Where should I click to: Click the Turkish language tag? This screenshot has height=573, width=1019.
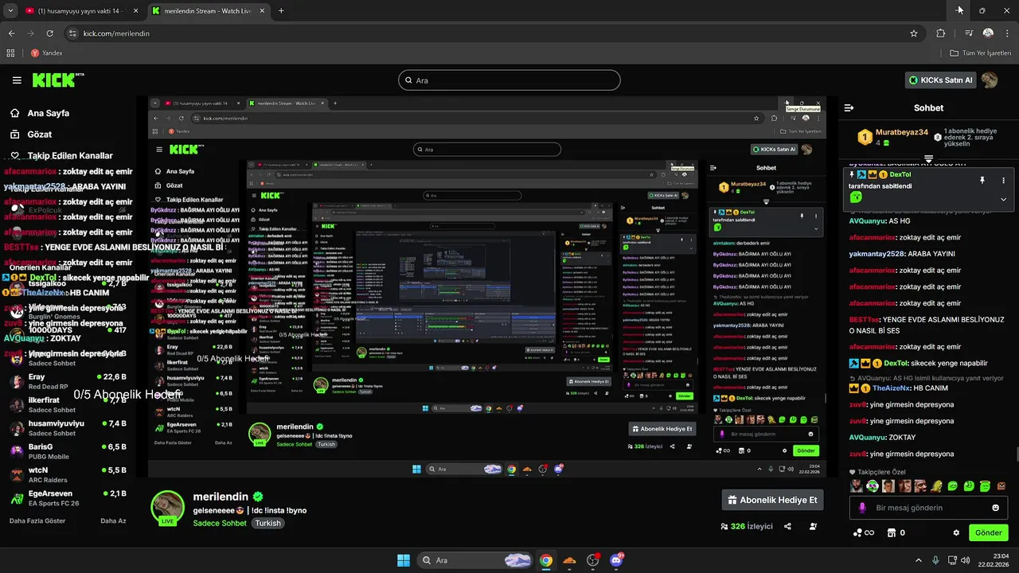tap(268, 524)
